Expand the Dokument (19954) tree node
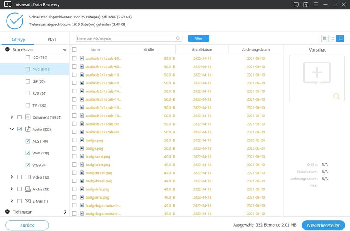This screenshot has height=231, width=350. (x=11, y=117)
